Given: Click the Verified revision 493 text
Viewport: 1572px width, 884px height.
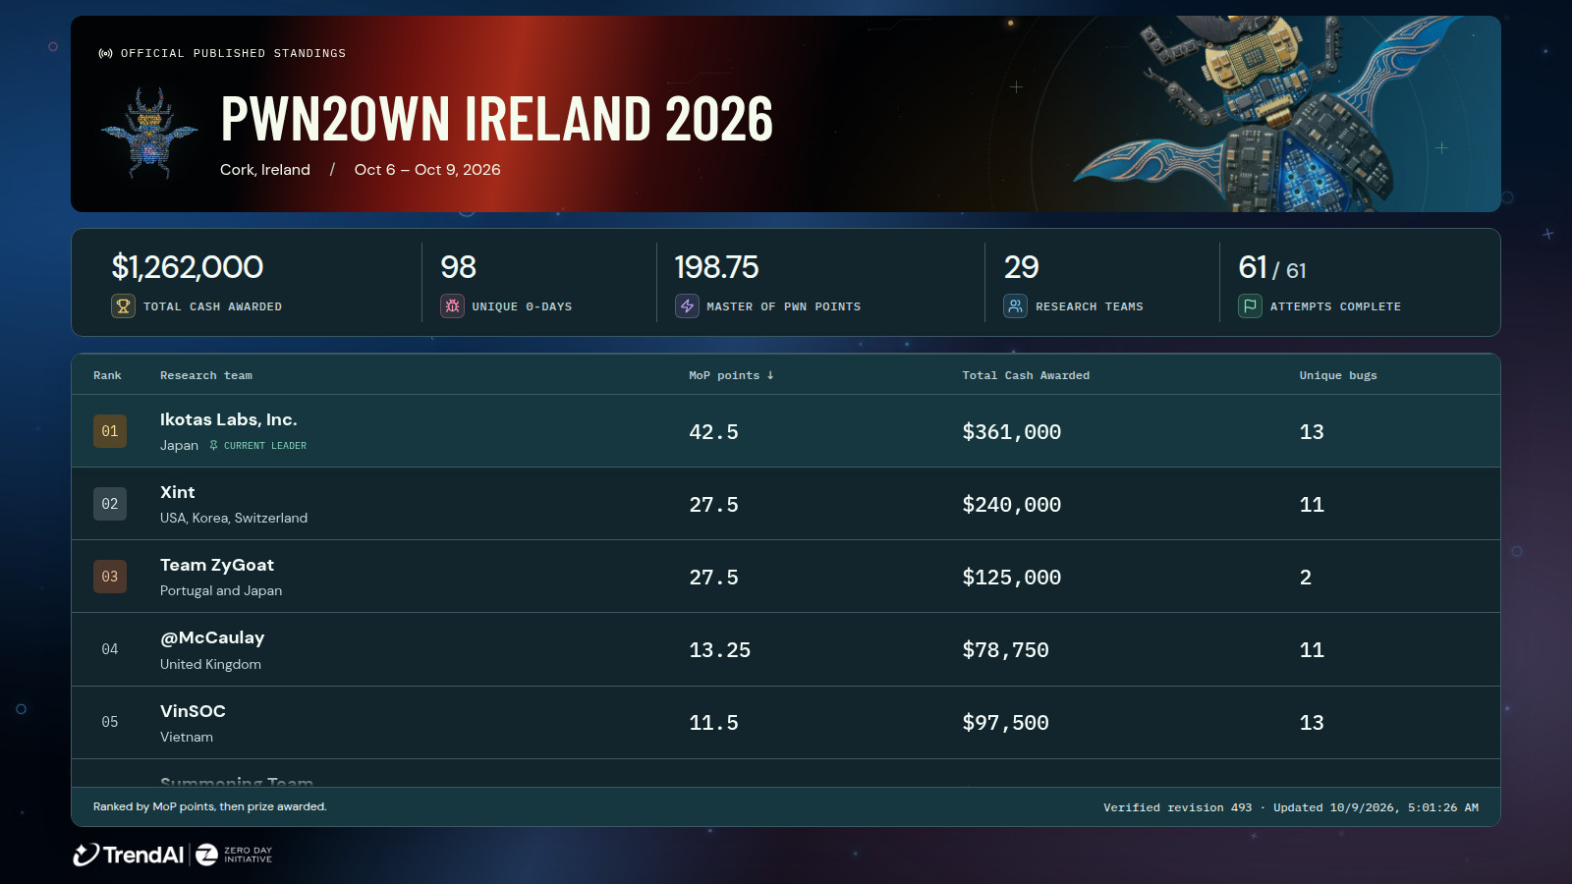Looking at the screenshot, I should [x=1177, y=807].
